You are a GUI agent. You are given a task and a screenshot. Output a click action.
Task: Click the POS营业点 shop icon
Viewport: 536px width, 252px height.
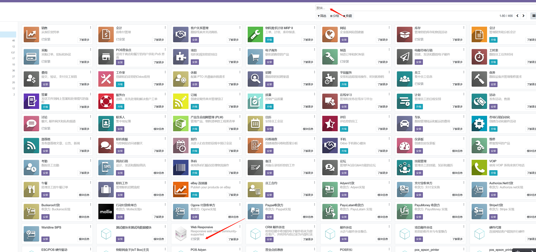(x=106, y=57)
